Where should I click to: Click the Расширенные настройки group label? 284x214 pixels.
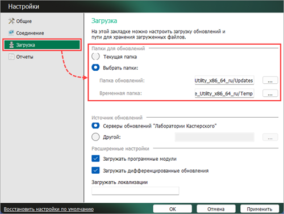pyautogui.click(x=120, y=148)
